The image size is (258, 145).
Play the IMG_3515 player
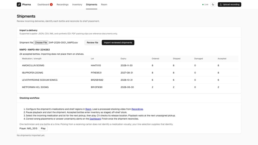[43, 128]
